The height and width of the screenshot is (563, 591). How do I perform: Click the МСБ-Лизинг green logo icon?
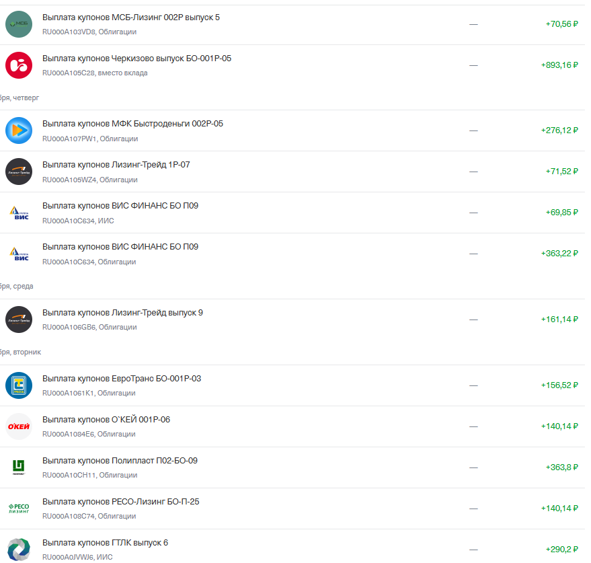coord(19,24)
